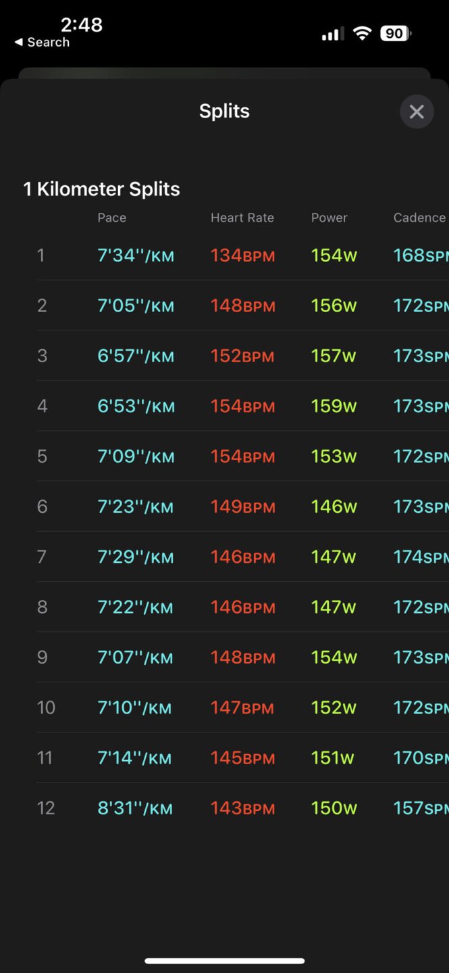Screen dimensions: 449x973
Task: Tap the Cadence column header
Action: pyautogui.click(x=419, y=218)
